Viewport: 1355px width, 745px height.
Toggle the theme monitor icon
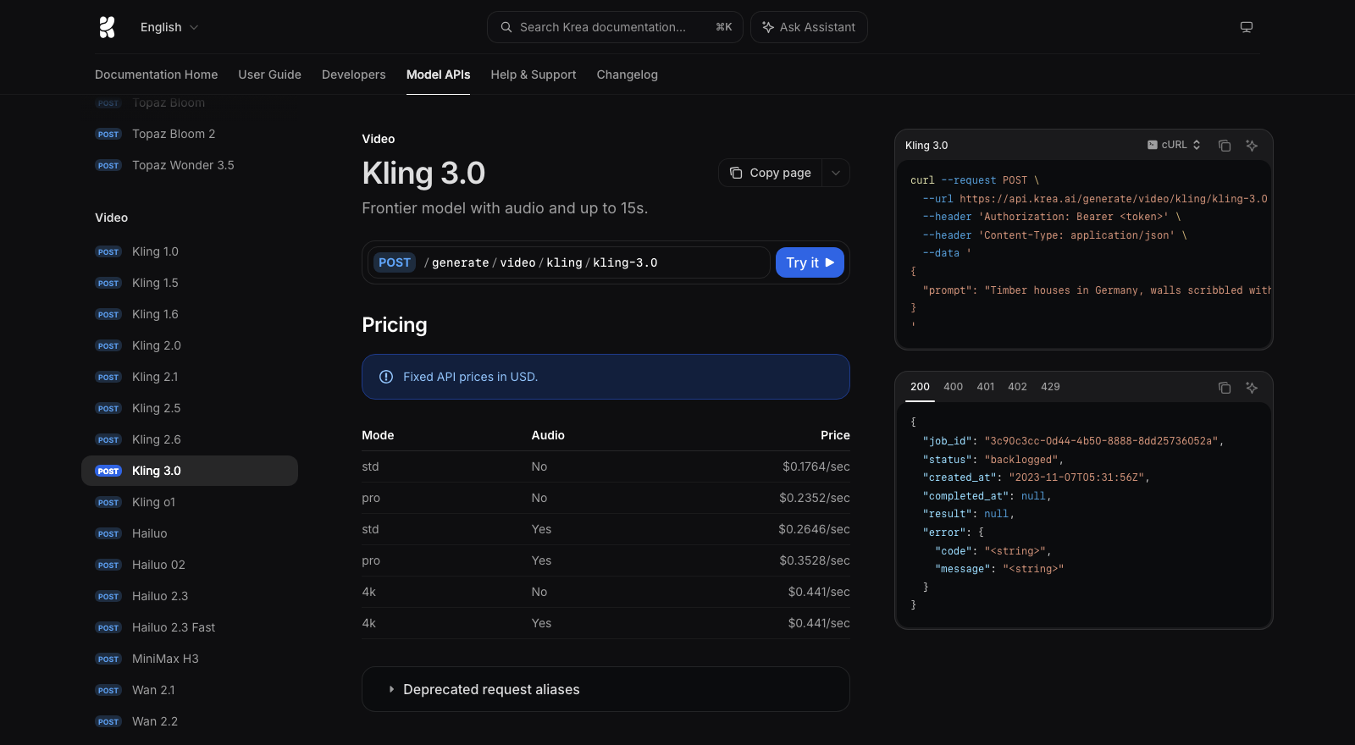point(1247,27)
